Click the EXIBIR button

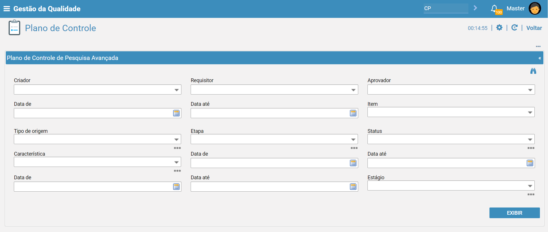515,213
